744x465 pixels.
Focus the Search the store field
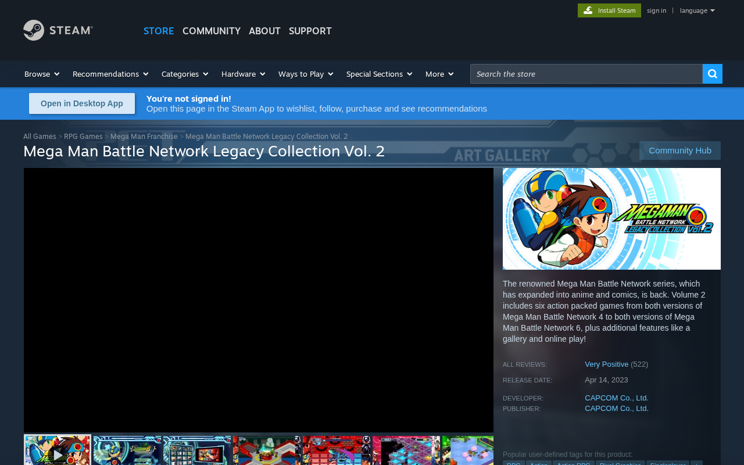pyautogui.click(x=586, y=74)
